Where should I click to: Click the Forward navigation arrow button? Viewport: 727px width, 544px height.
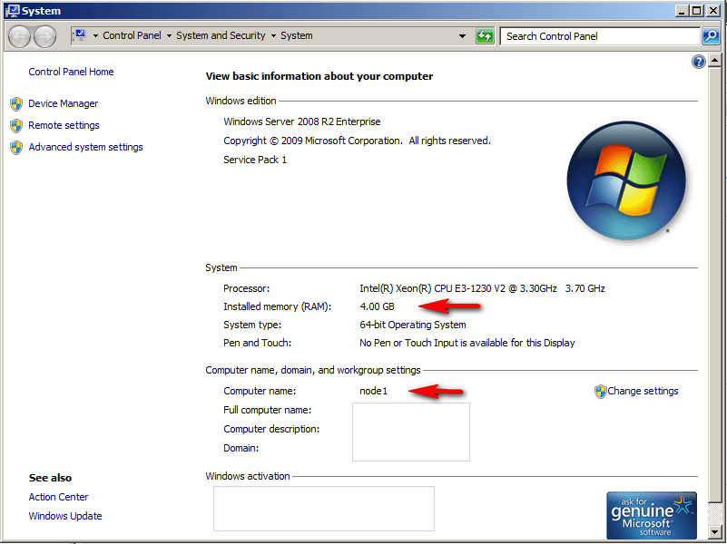44,36
